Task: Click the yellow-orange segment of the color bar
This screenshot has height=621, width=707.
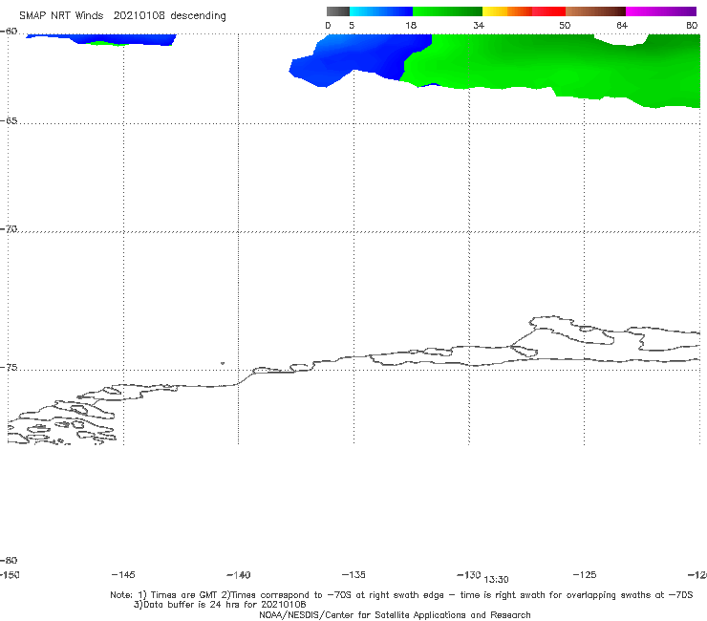Action: (507, 11)
